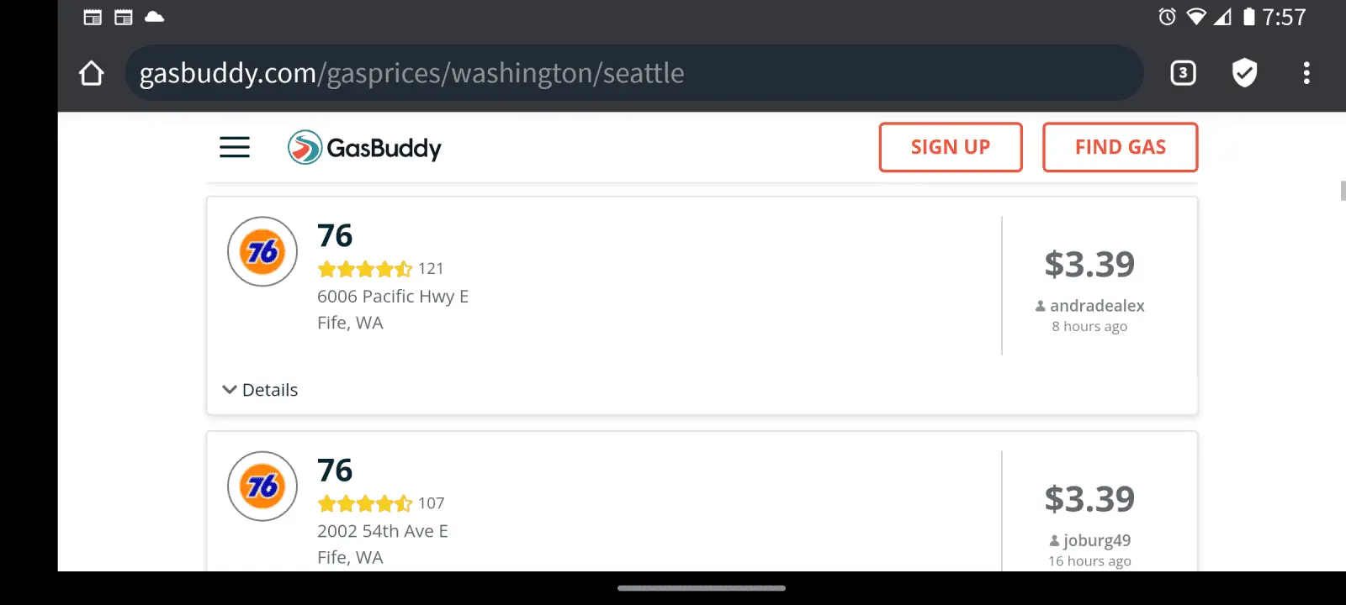The width and height of the screenshot is (1346, 605).
Task: Click the SIGN UP button
Action: click(x=951, y=147)
